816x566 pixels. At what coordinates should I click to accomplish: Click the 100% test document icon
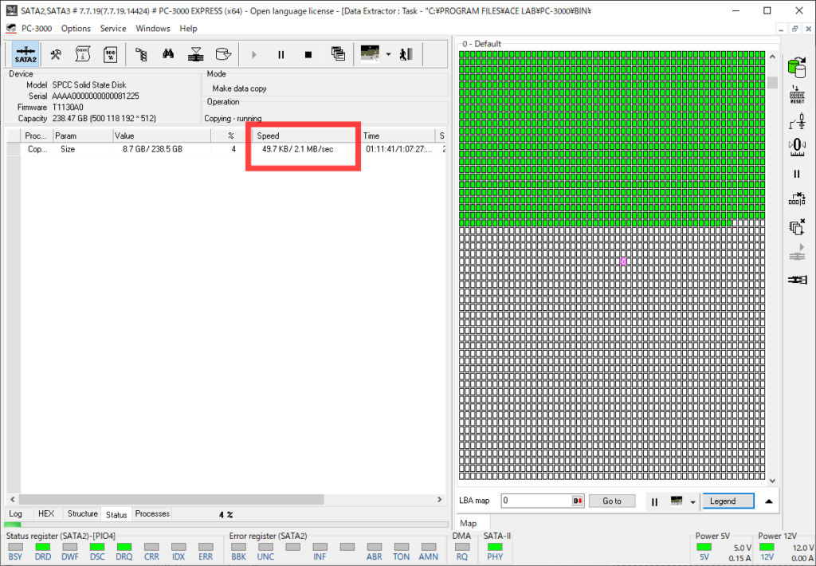(x=110, y=54)
